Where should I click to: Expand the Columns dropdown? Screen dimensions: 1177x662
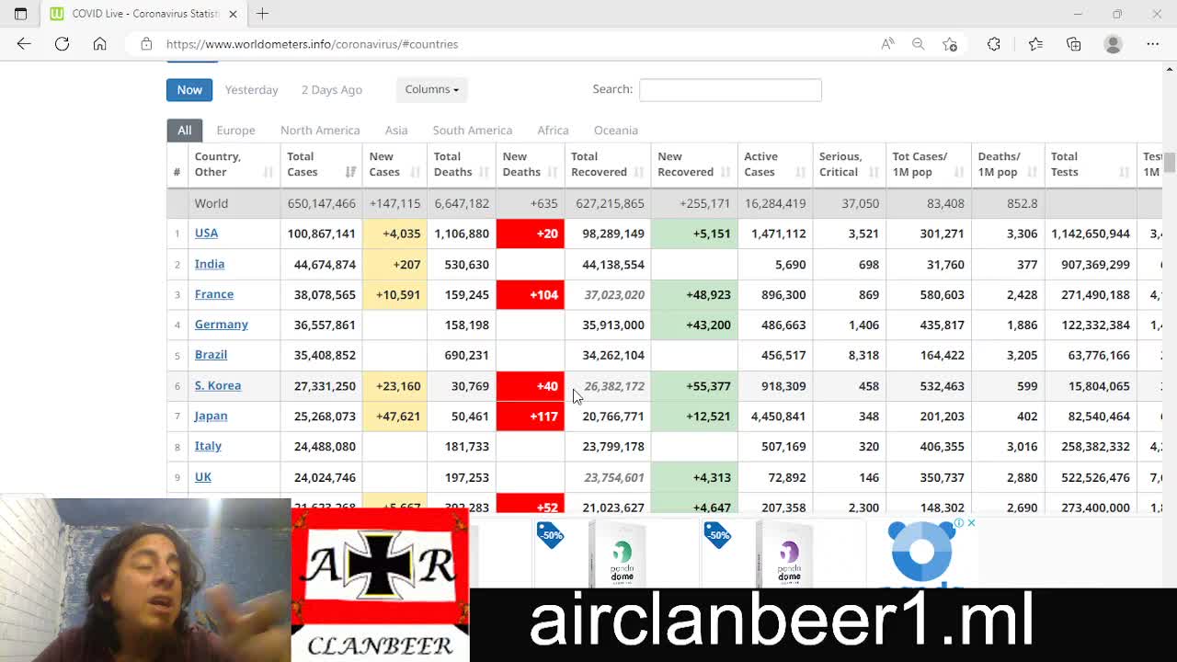click(x=431, y=89)
